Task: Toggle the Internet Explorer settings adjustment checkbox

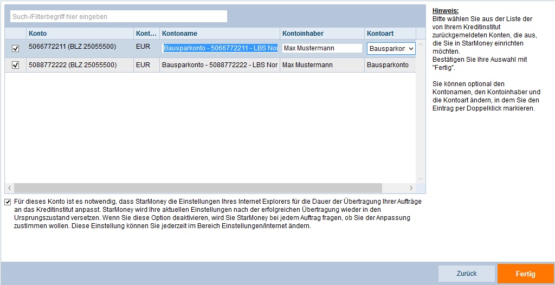Action: point(8,202)
